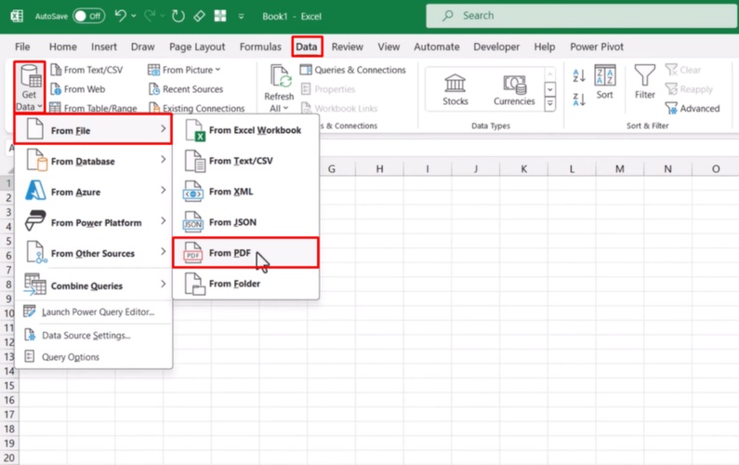Open the From Picture dropdown

[x=184, y=70]
